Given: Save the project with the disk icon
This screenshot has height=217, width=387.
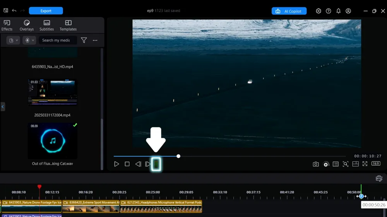Looking at the screenshot, I should pos(6,10).
